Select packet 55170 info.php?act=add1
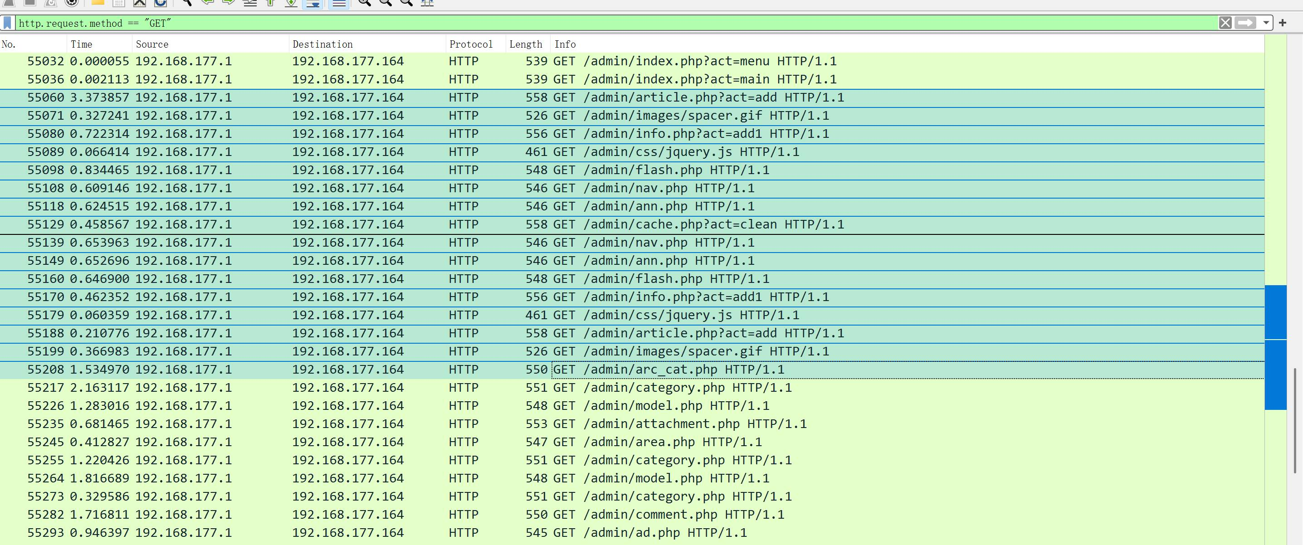Image resolution: width=1303 pixels, height=545 pixels. pyautogui.click(x=632, y=298)
